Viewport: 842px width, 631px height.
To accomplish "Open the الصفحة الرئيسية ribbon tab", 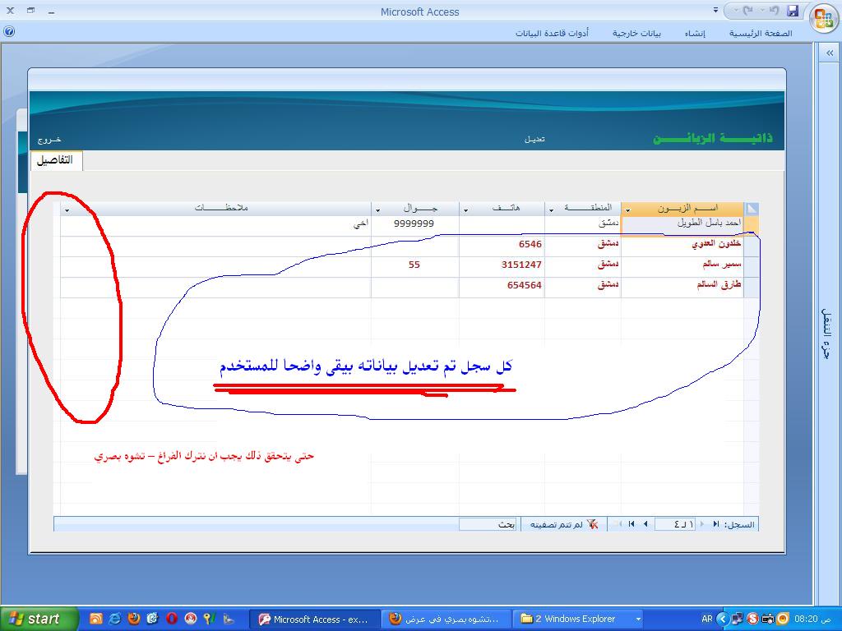I will [761, 33].
